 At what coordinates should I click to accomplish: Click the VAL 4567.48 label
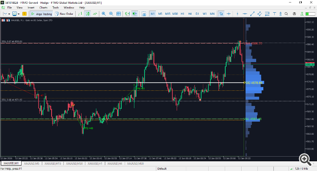click(x=253, y=119)
